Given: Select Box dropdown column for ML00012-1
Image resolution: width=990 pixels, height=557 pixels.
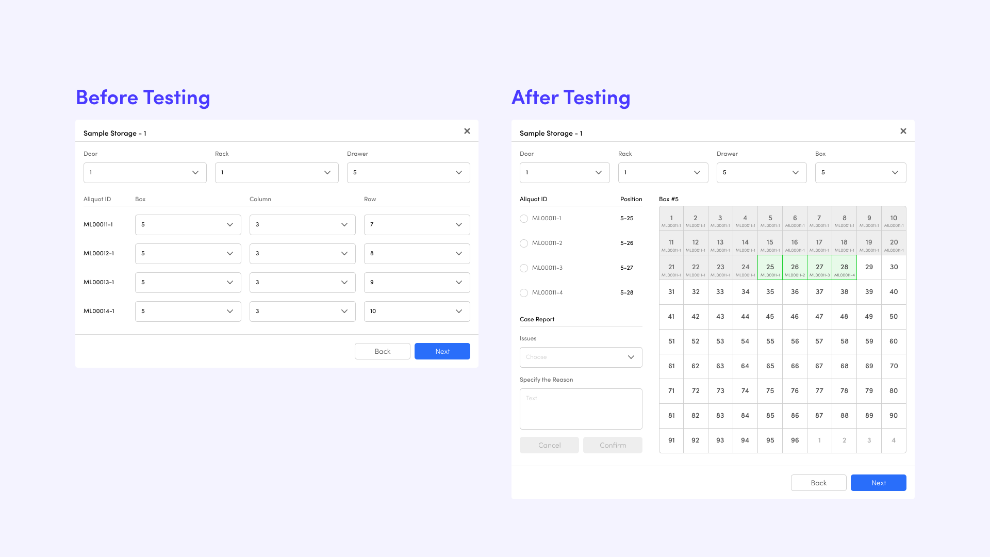Looking at the screenshot, I should (188, 253).
